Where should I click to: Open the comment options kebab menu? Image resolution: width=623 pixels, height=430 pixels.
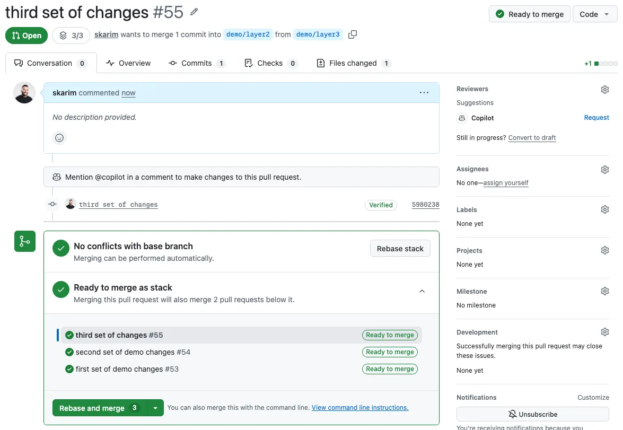pyautogui.click(x=424, y=92)
